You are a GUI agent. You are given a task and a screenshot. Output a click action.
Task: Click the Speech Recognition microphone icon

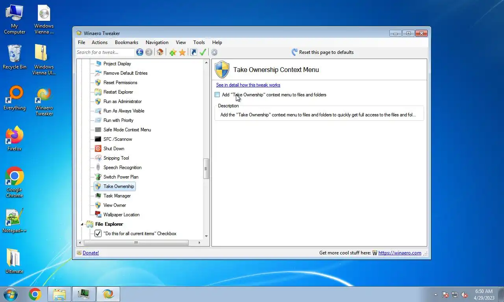coord(98,168)
